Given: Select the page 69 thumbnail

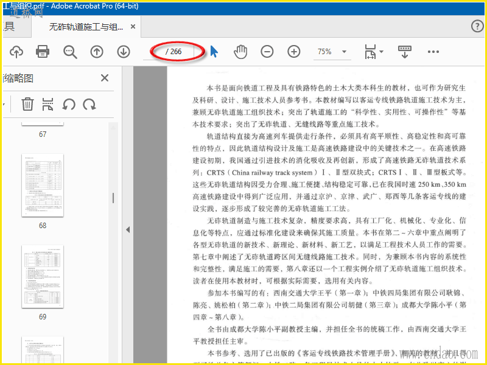Looking at the screenshot, I should (x=43, y=276).
